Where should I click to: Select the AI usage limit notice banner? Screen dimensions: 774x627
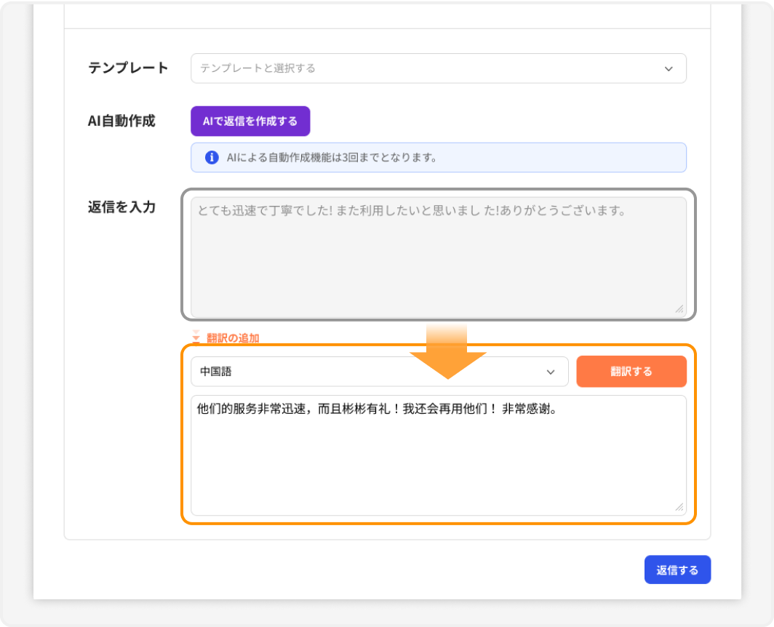[x=436, y=157]
